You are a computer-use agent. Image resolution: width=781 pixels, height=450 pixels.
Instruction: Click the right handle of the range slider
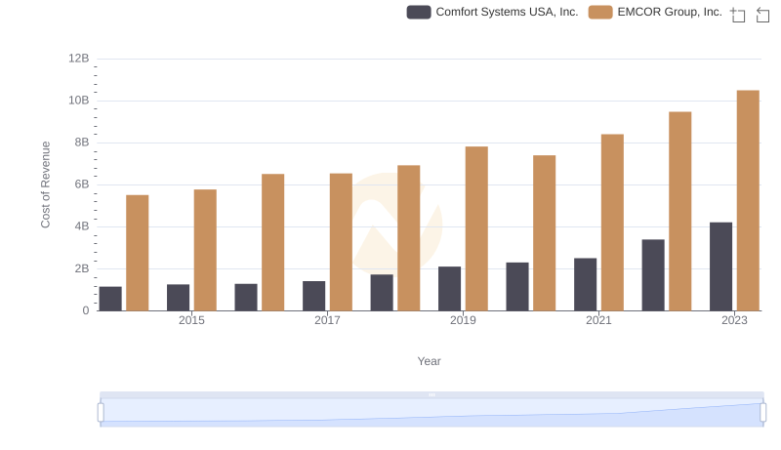(x=762, y=413)
